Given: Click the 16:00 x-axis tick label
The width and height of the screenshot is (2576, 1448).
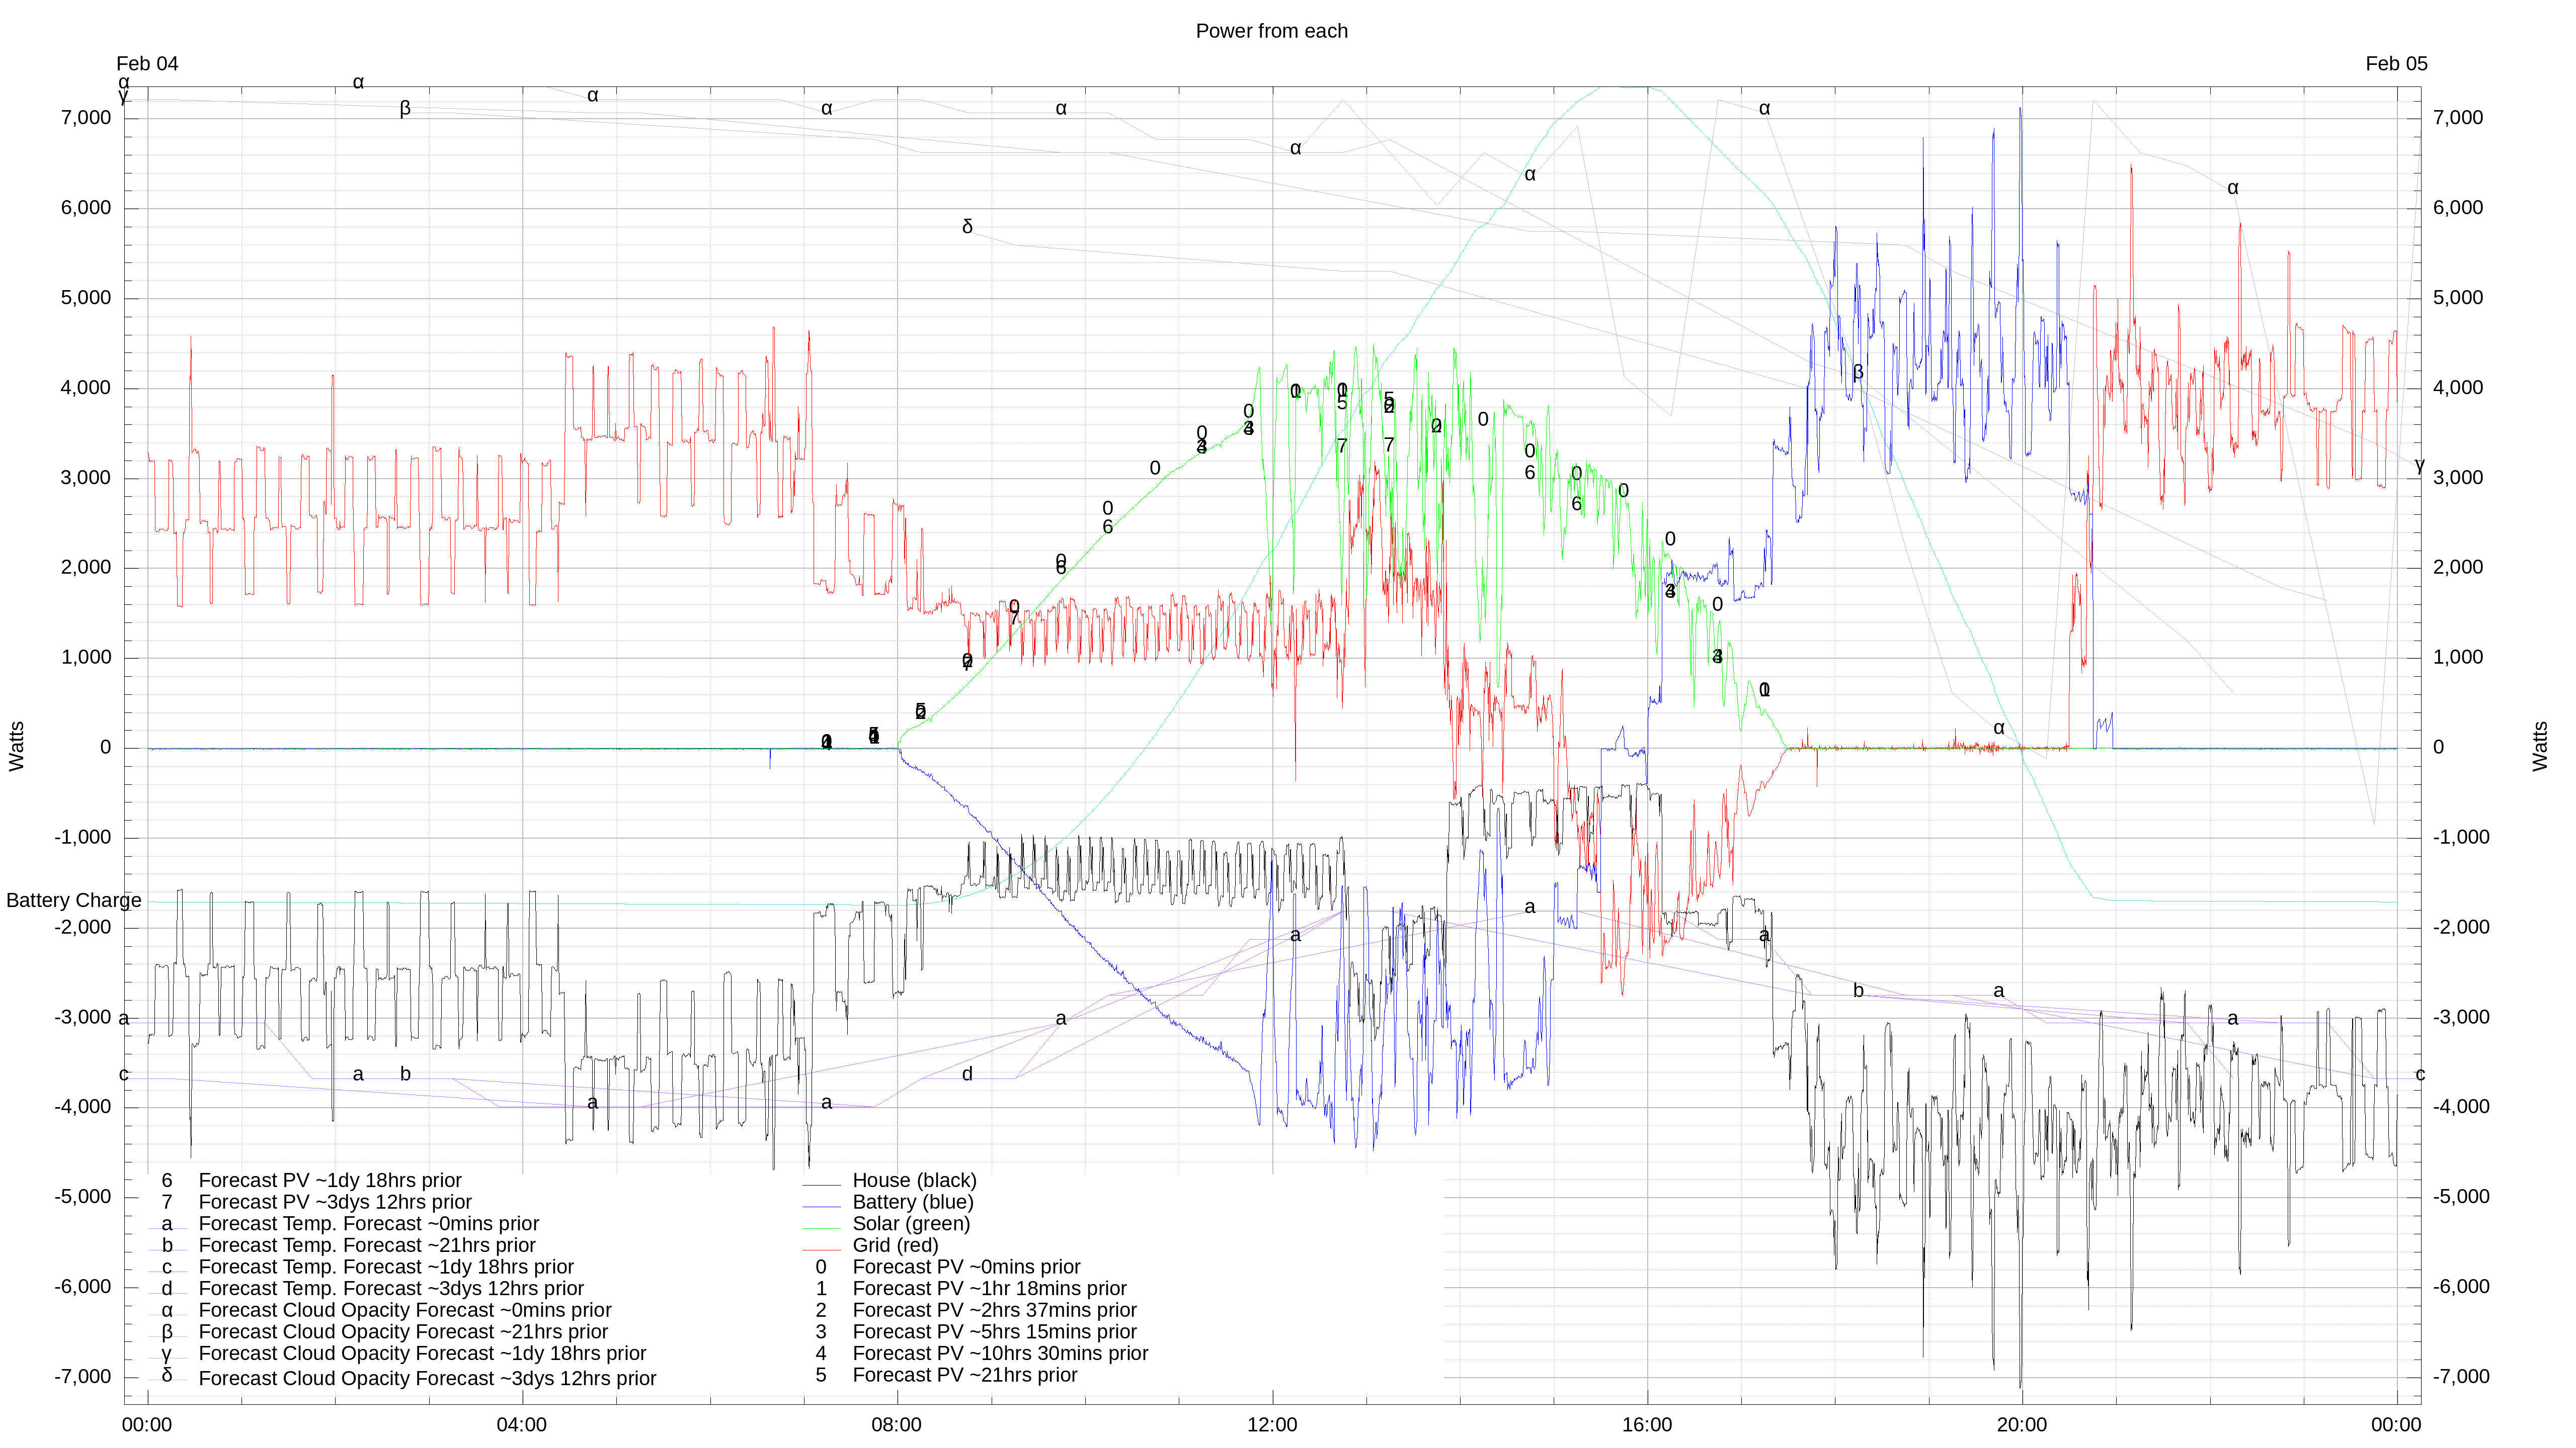Looking at the screenshot, I should coord(1646,1425).
